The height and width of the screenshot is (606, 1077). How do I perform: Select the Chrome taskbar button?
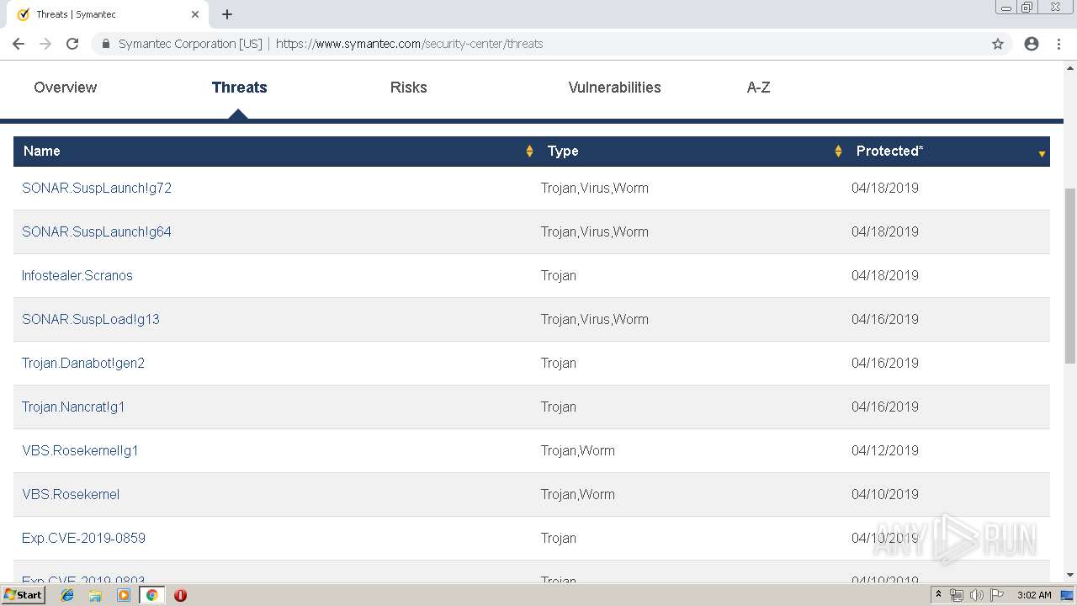pos(151,595)
